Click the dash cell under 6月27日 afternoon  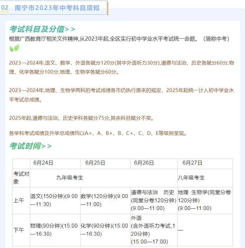[205, 230]
